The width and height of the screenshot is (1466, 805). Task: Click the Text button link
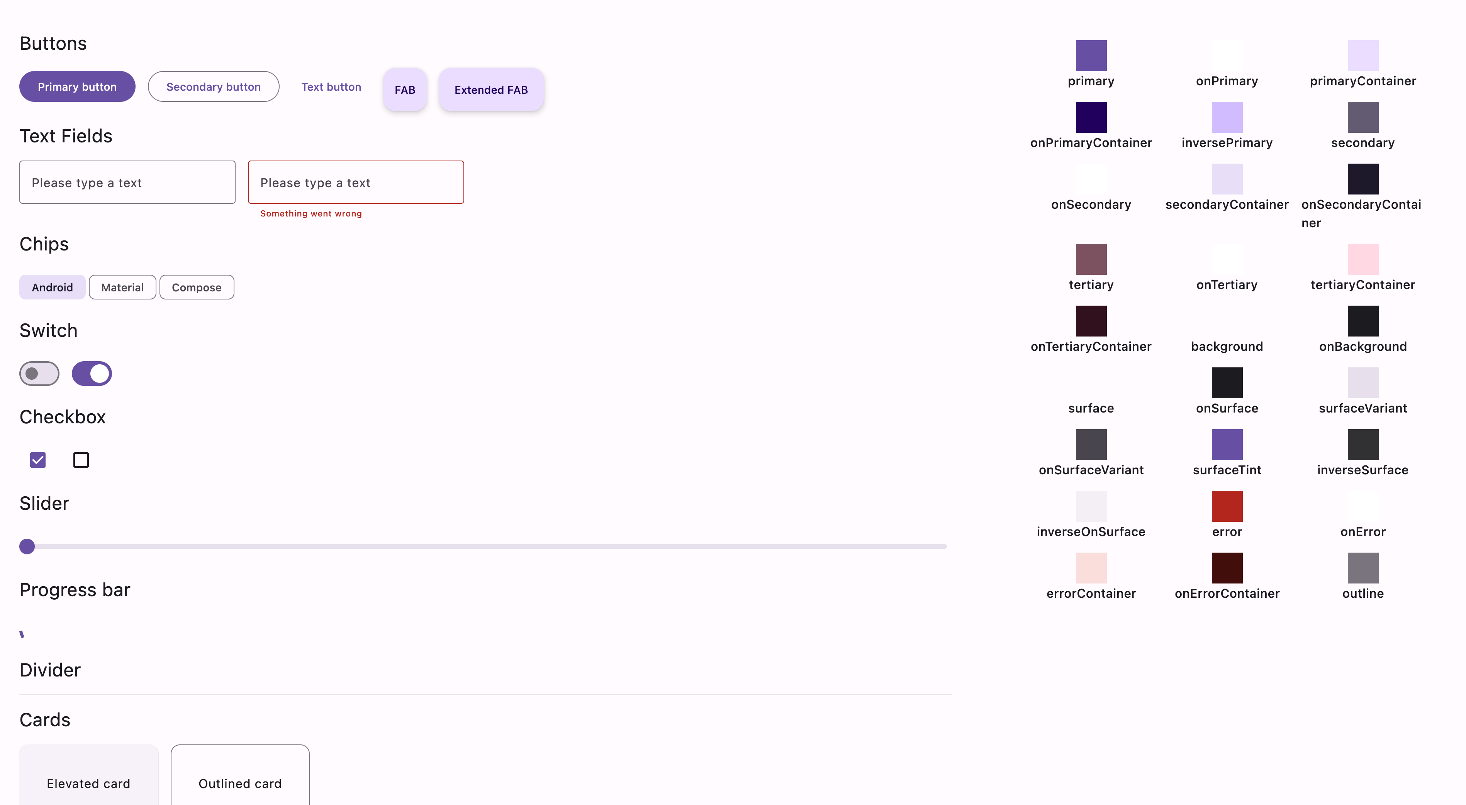pos(331,86)
